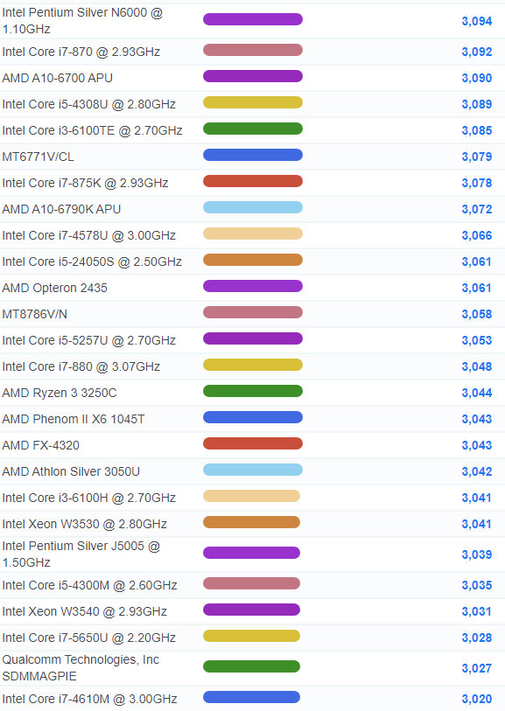The height and width of the screenshot is (711, 505).
Task: Select AMD Ryzen 3 3250C name
Action: coord(60,393)
